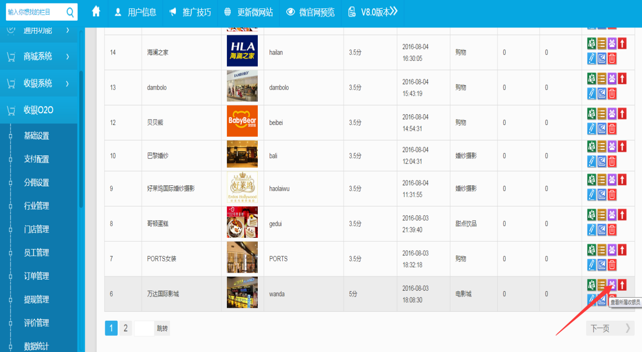Viewport: 642px width, 352px height.
Task: Click the green clipboard icon for 好莱坞国际婚纱摄影
Action: click(592, 179)
